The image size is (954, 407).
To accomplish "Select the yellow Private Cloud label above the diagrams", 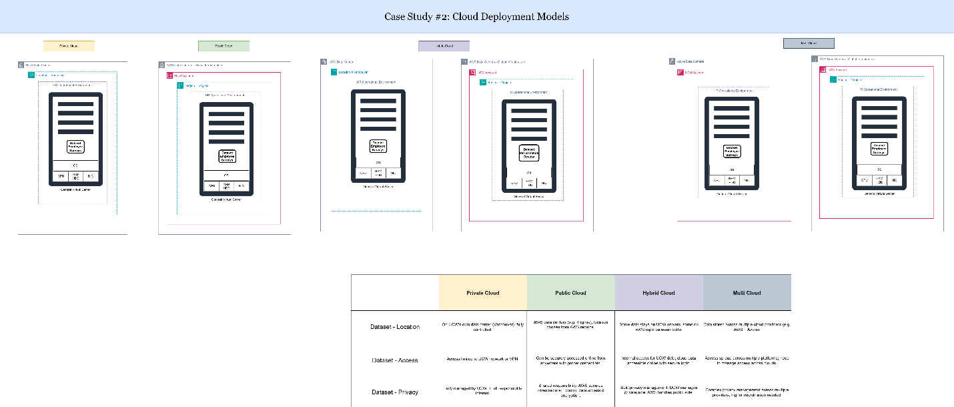I will coord(69,46).
